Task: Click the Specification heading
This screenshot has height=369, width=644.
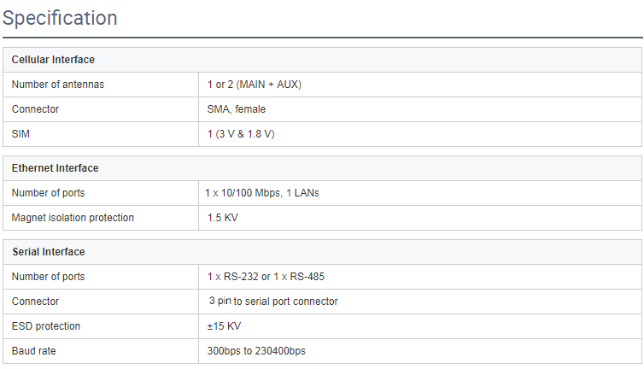Action: point(60,18)
